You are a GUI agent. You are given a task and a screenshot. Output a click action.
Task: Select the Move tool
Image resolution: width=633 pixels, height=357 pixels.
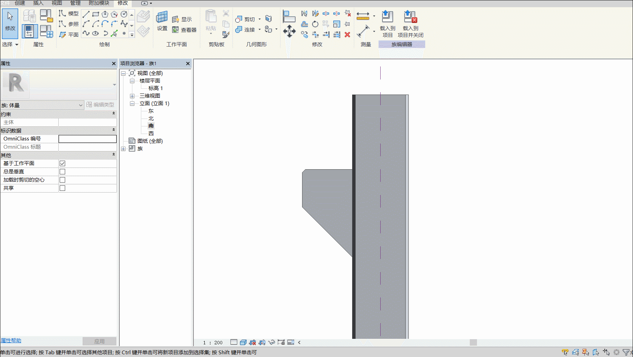tap(289, 31)
